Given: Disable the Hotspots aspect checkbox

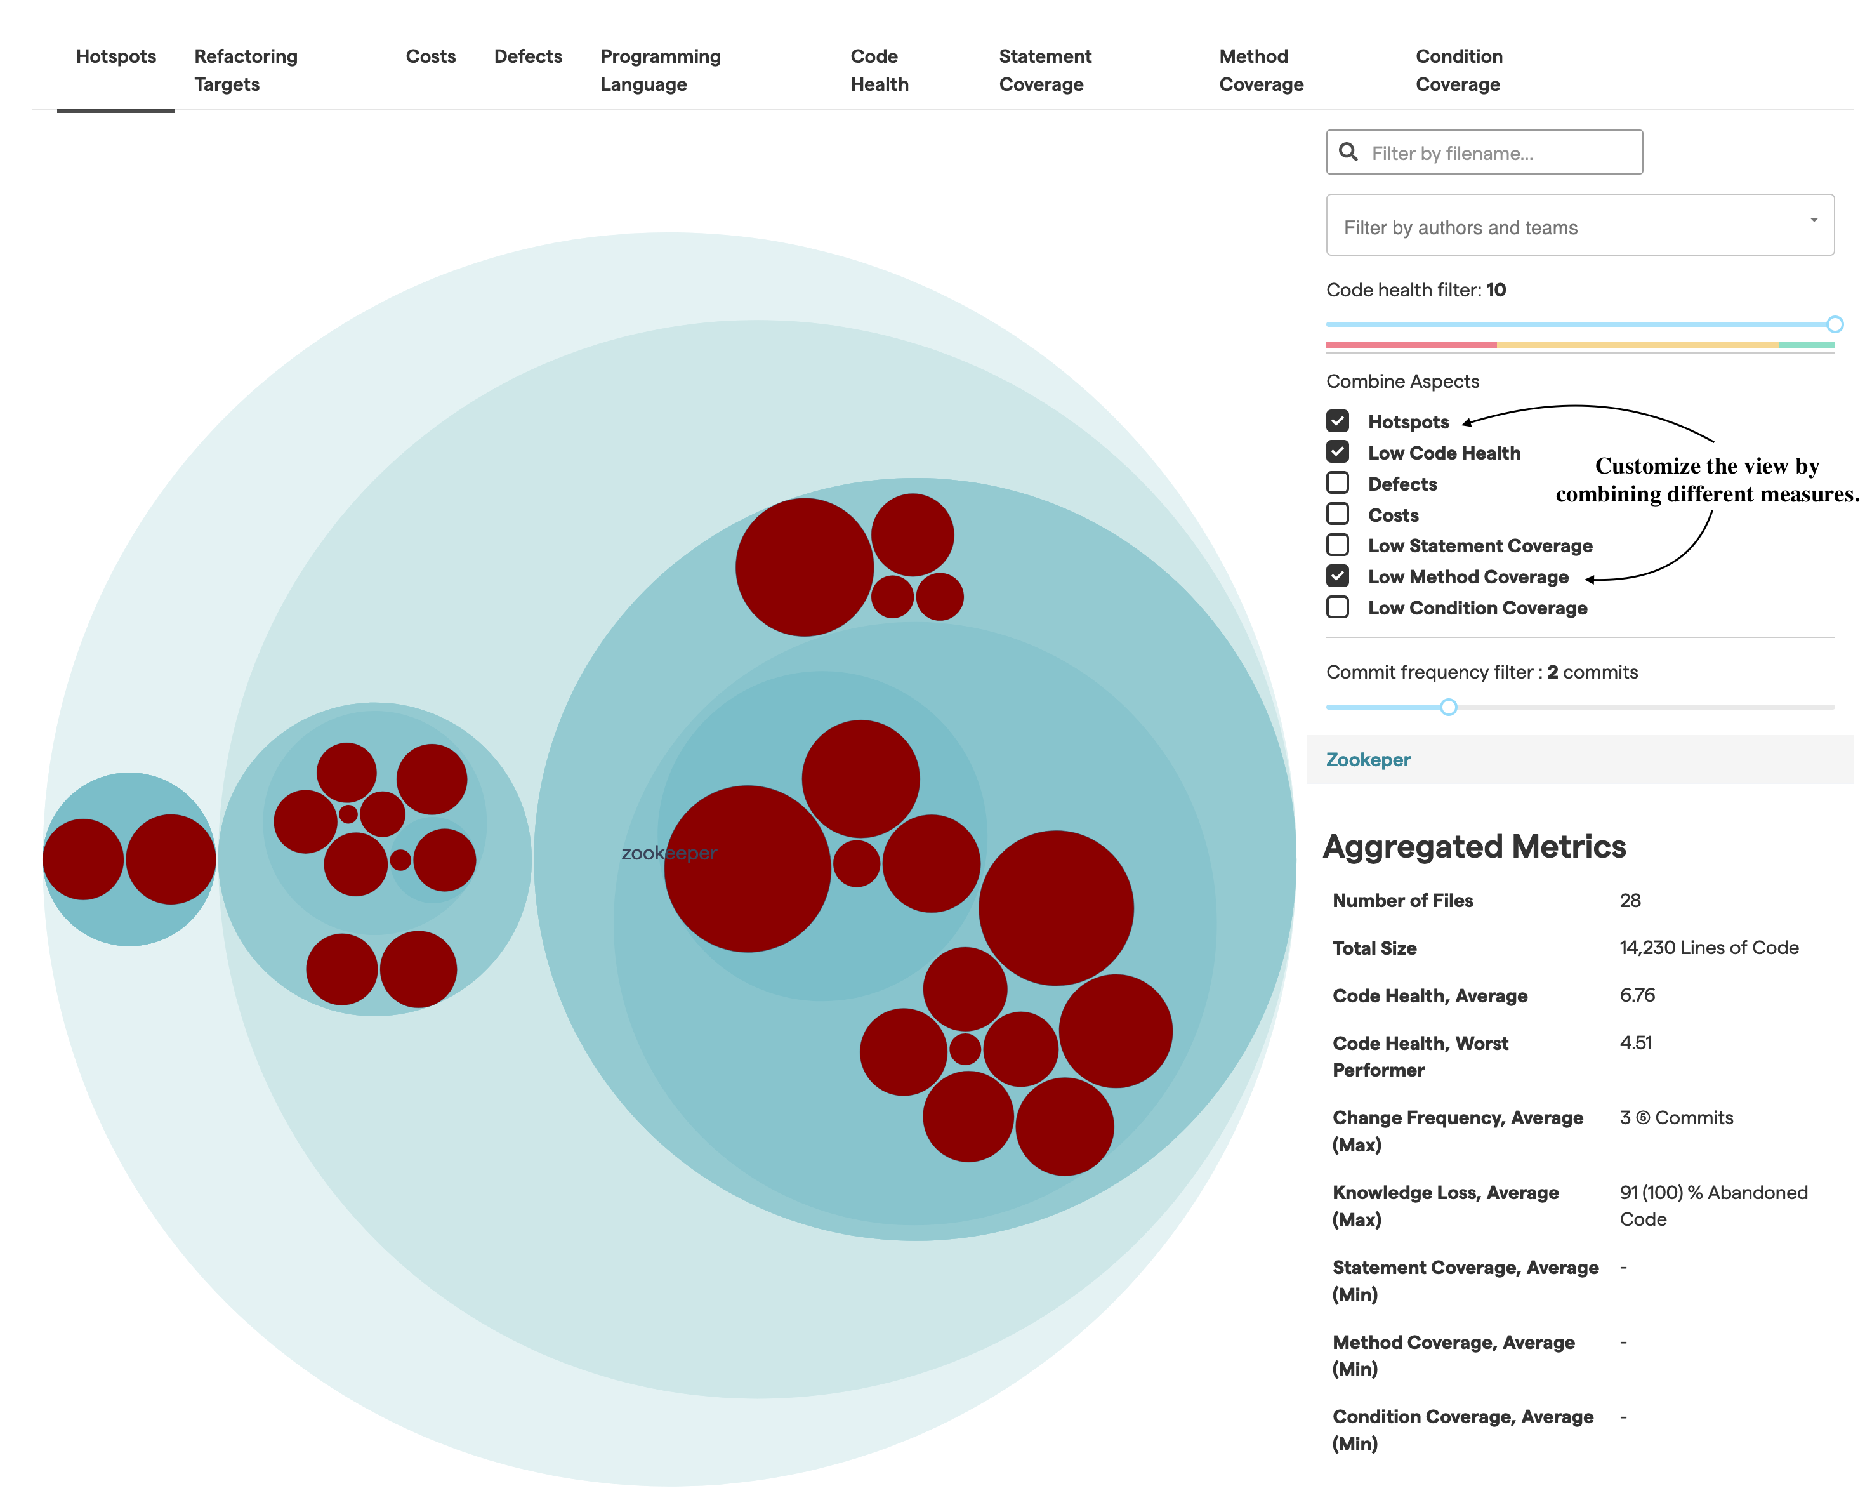Looking at the screenshot, I should click(1337, 421).
